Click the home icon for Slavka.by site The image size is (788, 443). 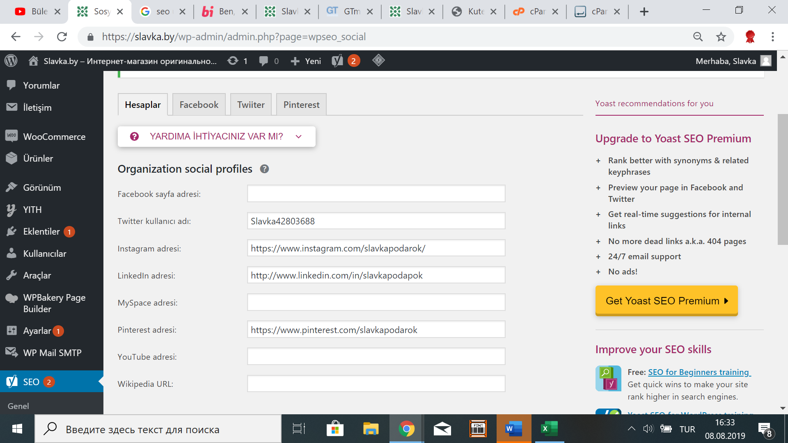coord(33,61)
